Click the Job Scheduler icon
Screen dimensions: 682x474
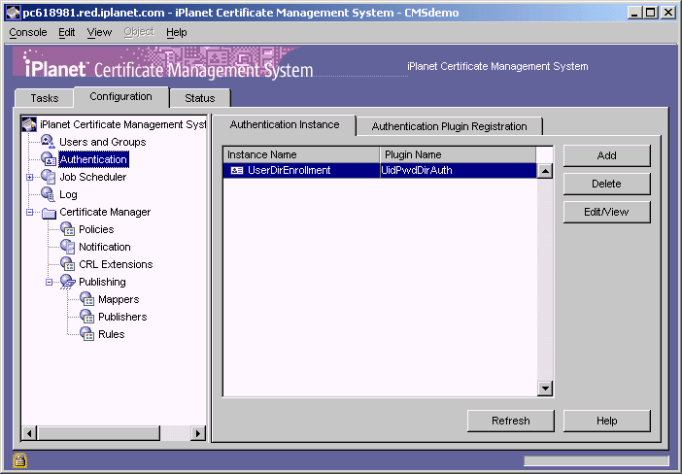(x=49, y=177)
